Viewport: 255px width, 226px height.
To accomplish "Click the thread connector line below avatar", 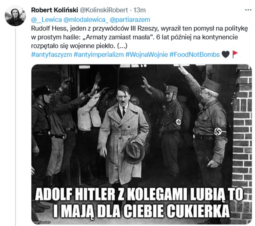I will point(16,127).
